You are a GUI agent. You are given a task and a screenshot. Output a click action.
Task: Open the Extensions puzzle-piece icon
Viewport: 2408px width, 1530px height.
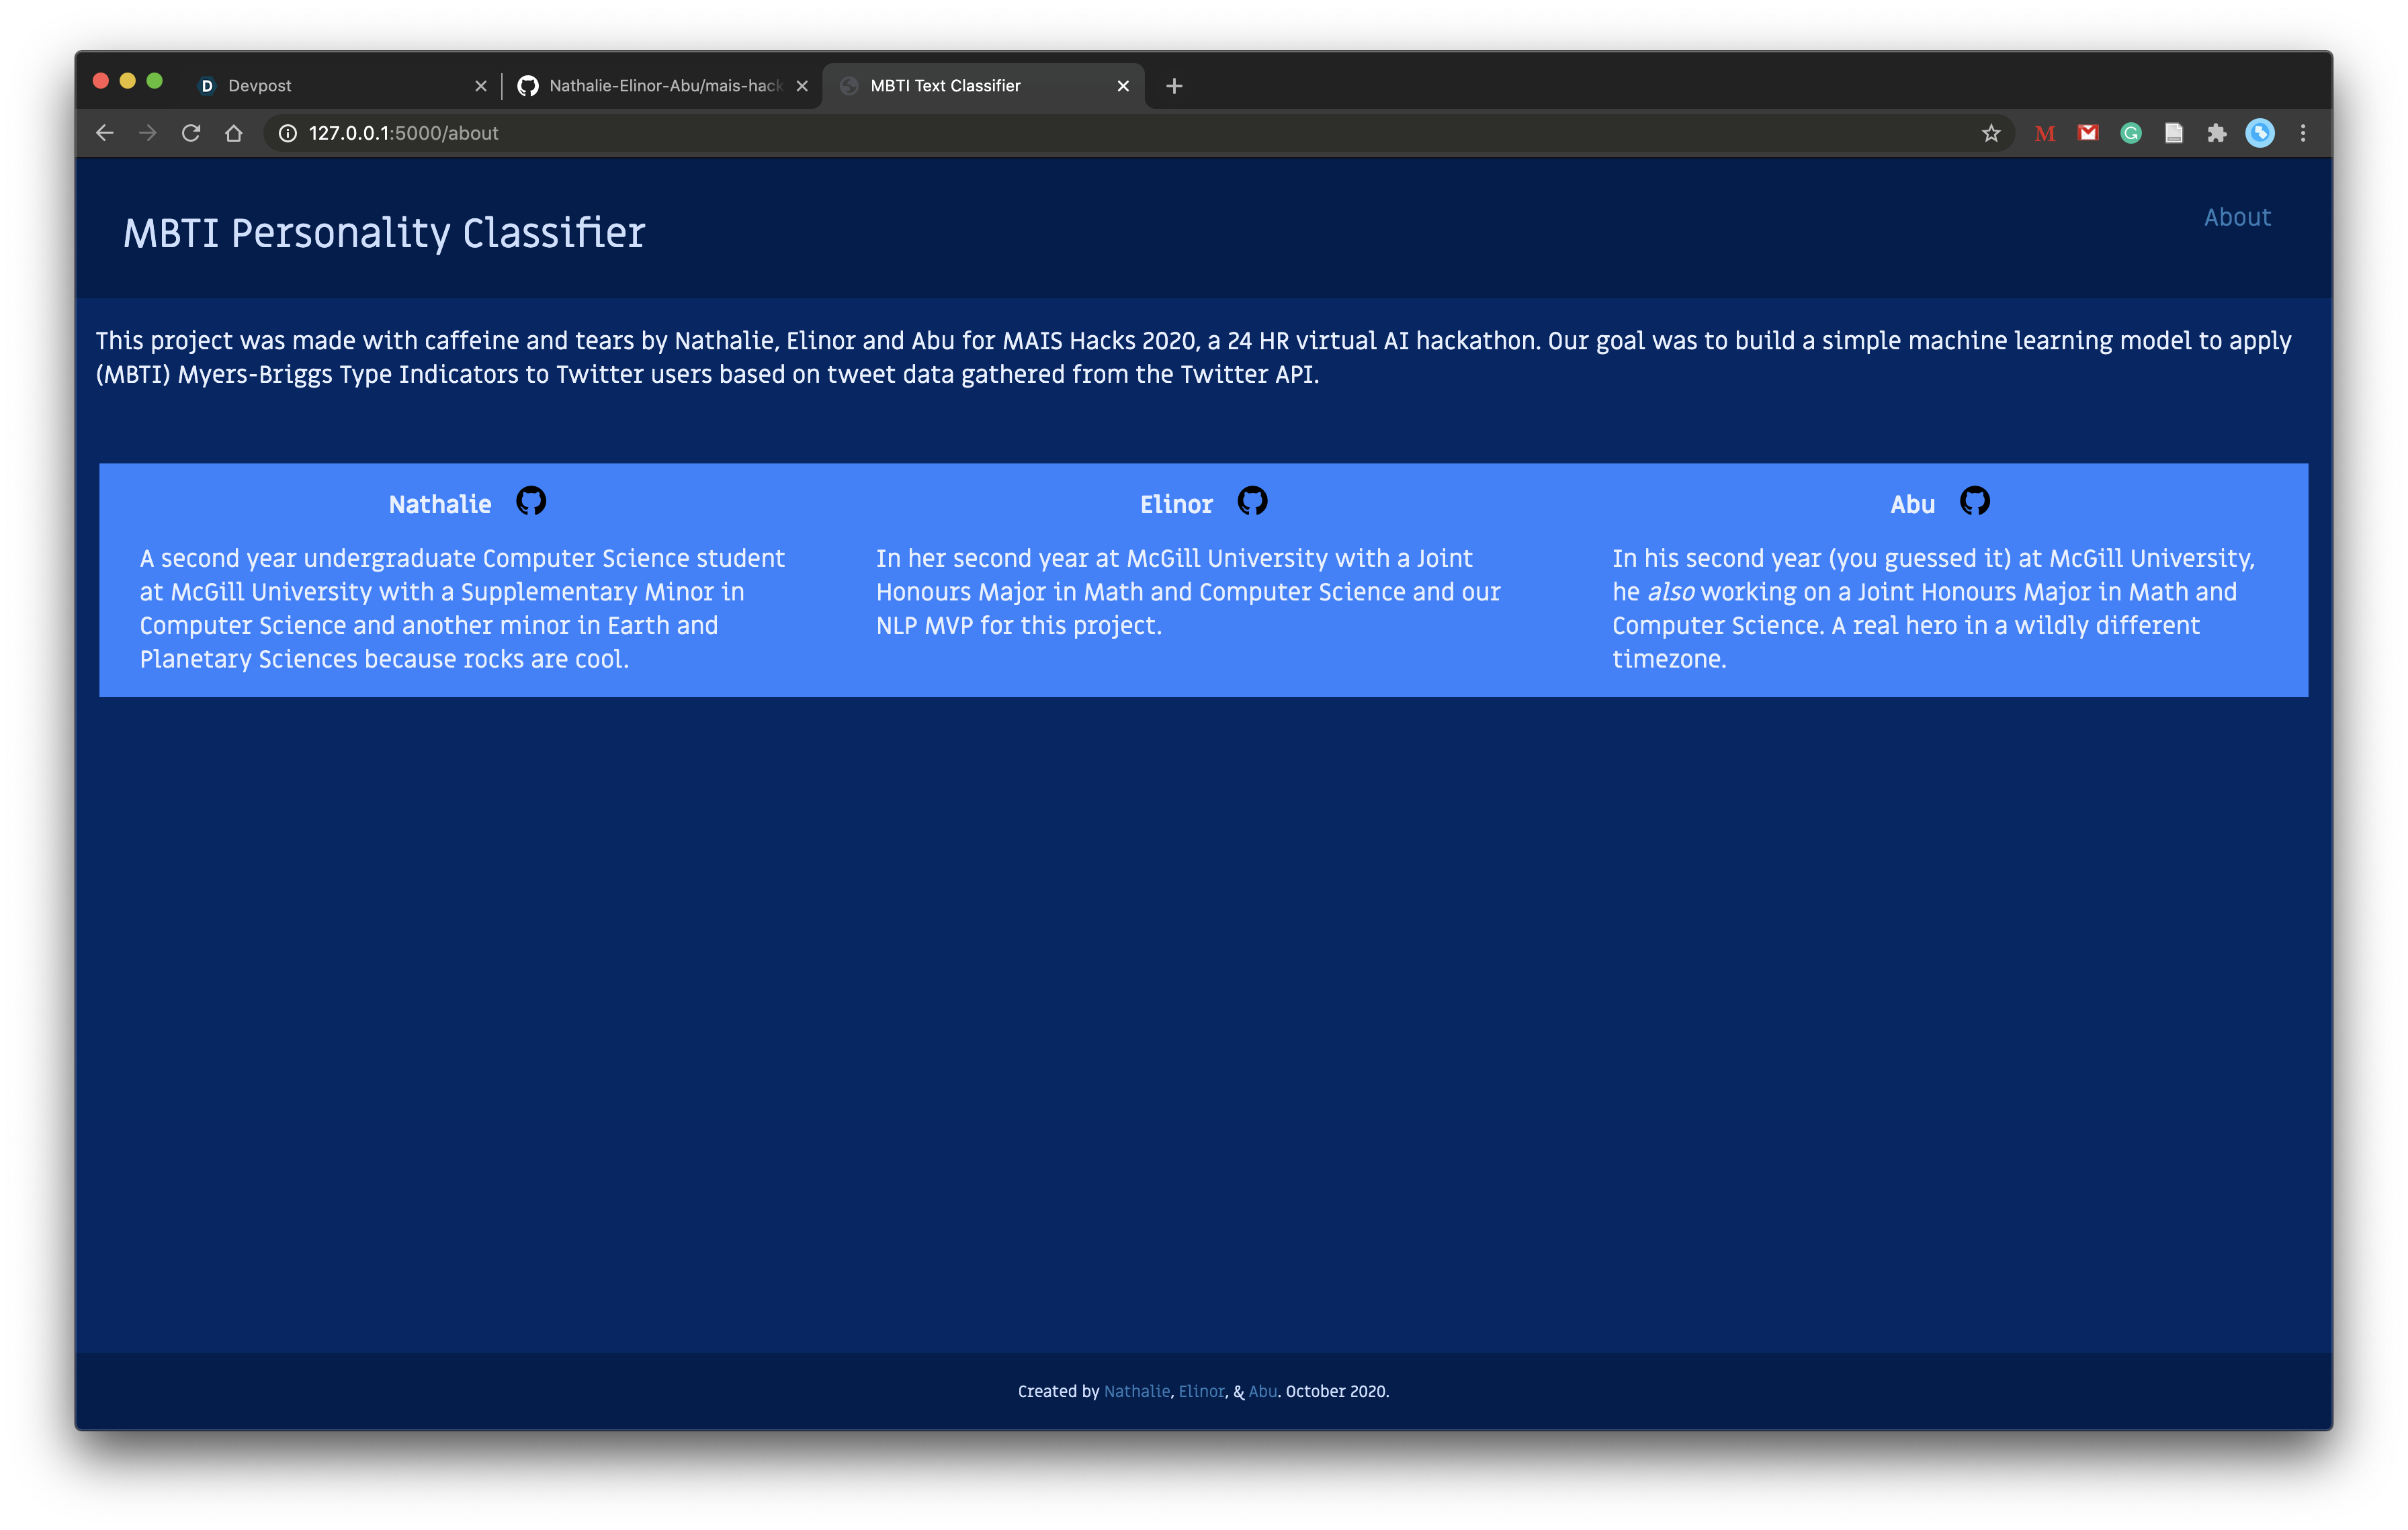(x=2216, y=133)
